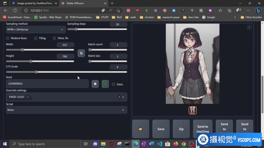Expand the Override settings dropdown arrow

tap(123, 97)
